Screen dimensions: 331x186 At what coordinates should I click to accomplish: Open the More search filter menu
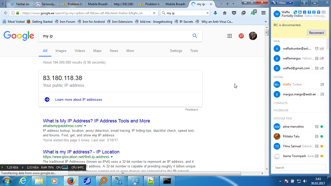(x=130, y=51)
